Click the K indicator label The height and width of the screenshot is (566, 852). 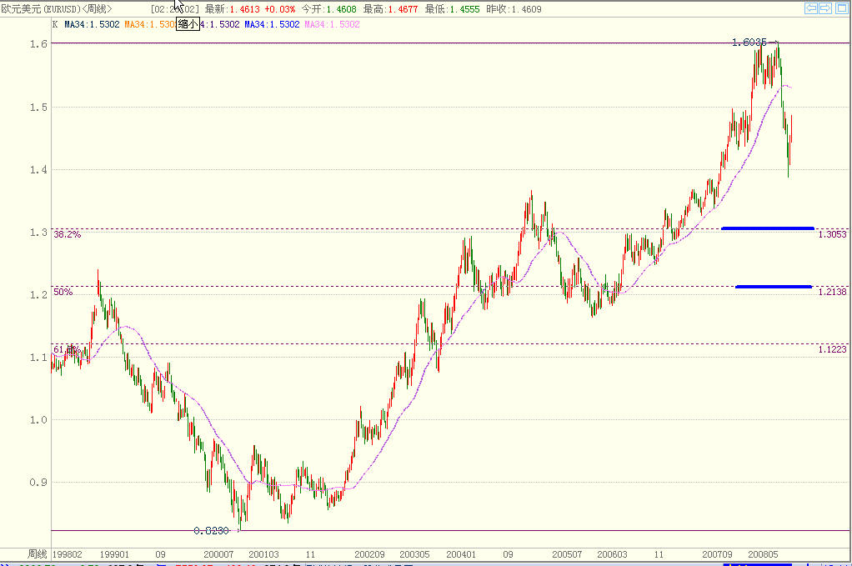(x=55, y=24)
